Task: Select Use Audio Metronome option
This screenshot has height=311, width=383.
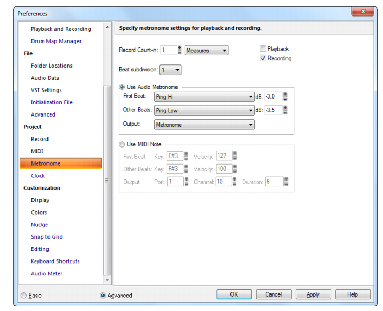Action: [x=122, y=87]
